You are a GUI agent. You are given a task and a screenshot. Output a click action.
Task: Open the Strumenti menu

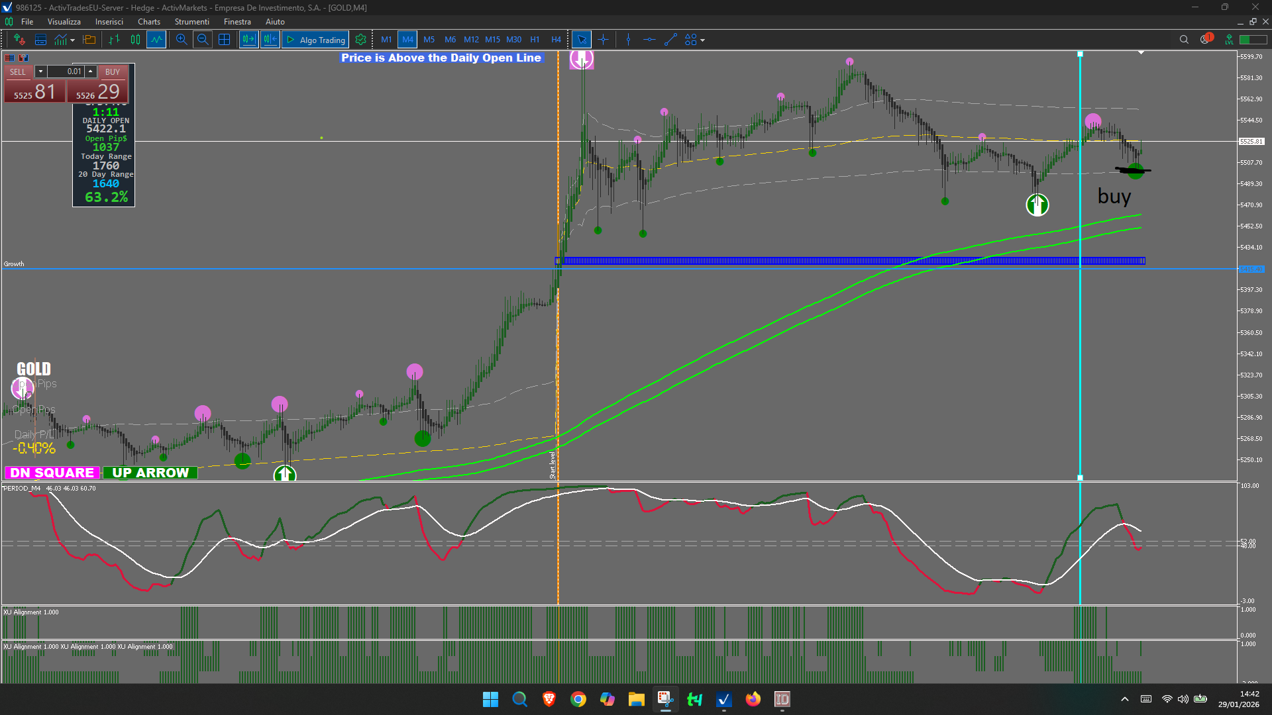pyautogui.click(x=191, y=22)
